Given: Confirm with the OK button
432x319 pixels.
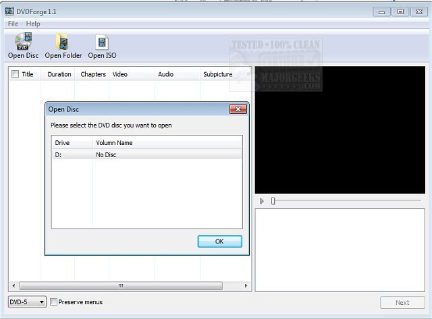Looking at the screenshot, I should click(x=220, y=241).
